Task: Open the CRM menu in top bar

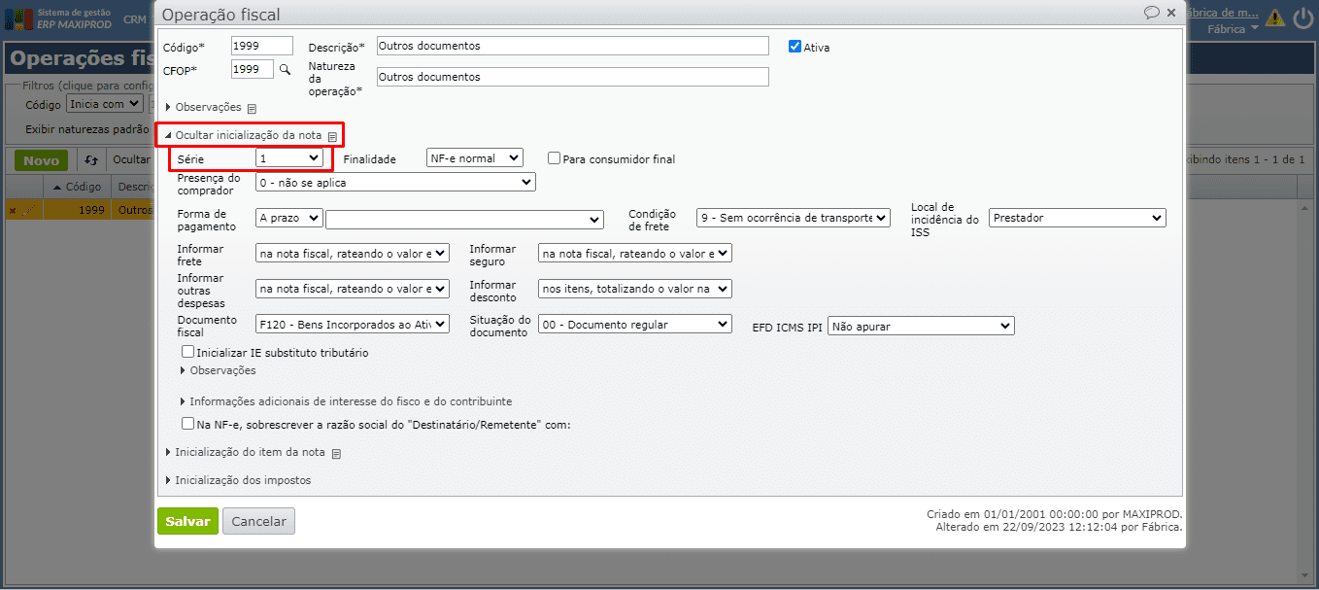Action: coord(135,18)
